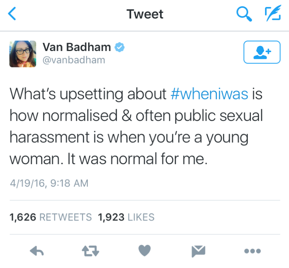Open the @vanbadham handle
Screen dimensions: 289x268
[74, 60]
